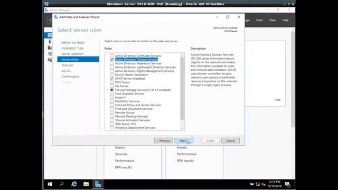338x190 pixels.
Task: Cancel the Add Roles wizard
Action: click(230, 141)
